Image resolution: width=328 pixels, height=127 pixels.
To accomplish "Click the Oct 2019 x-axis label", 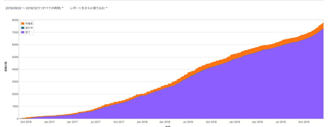I will pyautogui.click(x=304, y=122).
